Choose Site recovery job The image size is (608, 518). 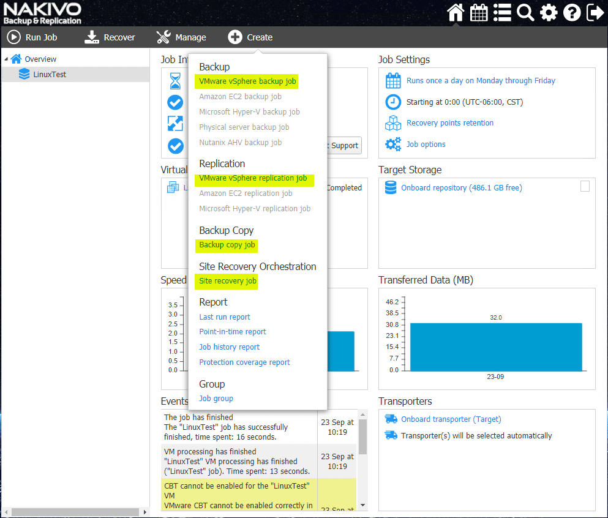pos(228,281)
